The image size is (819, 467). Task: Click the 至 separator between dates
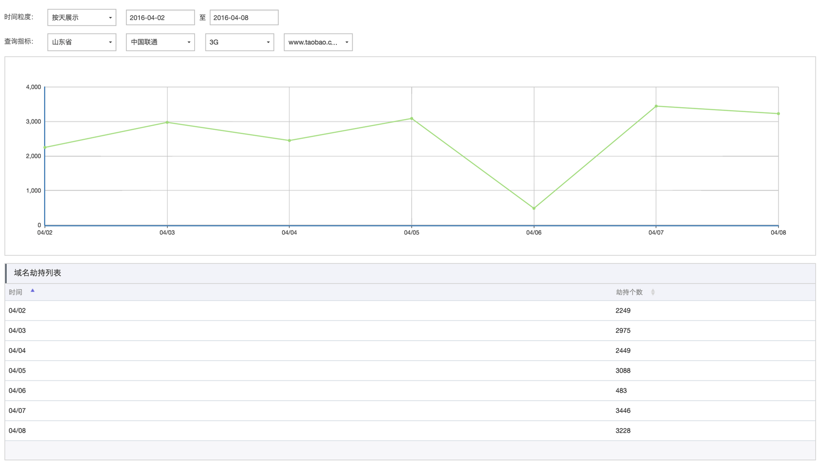[203, 18]
